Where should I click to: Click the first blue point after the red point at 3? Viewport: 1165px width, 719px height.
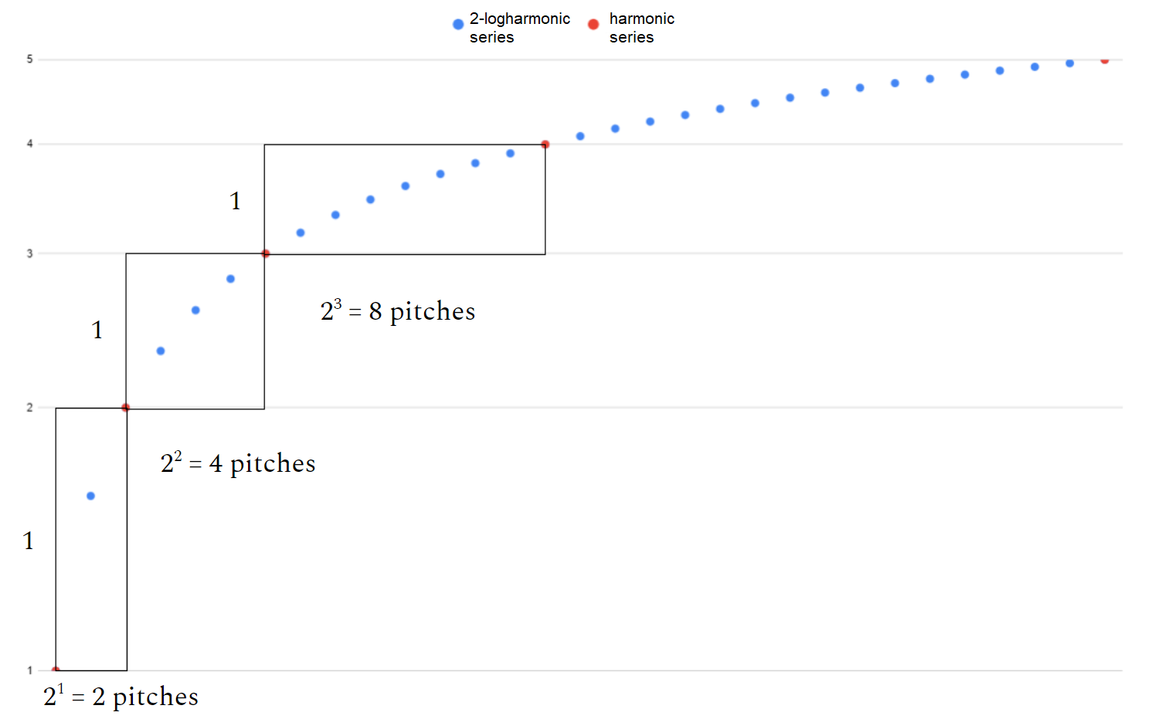coord(301,232)
